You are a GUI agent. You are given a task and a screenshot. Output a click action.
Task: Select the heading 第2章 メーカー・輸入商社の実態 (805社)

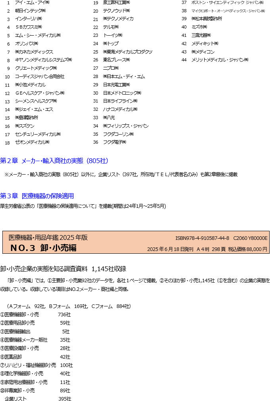tap(54, 161)
